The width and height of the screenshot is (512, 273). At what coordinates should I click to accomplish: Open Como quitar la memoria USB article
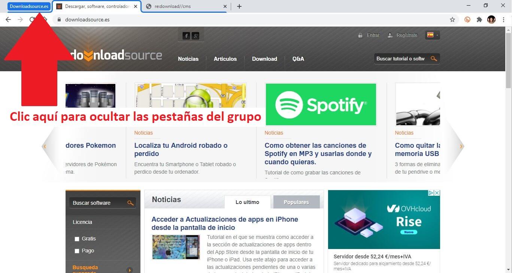pyautogui.click(x=417, y=150)
